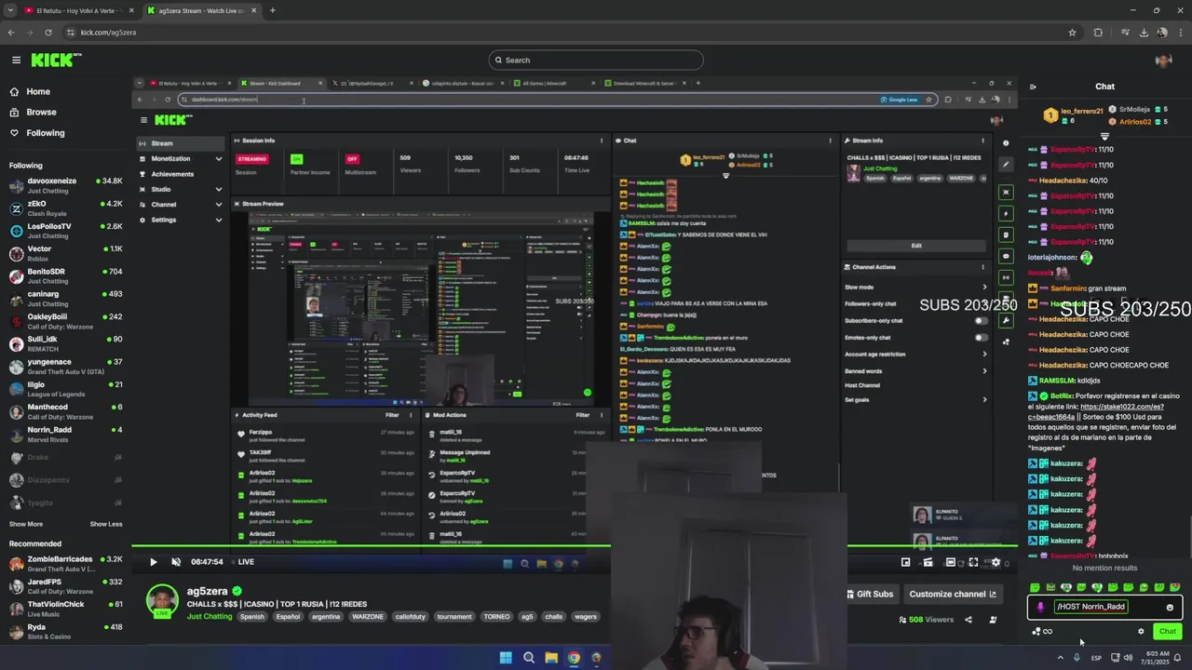Switch the player to fullscreen

pyautogui.click(x=973, y=562)
